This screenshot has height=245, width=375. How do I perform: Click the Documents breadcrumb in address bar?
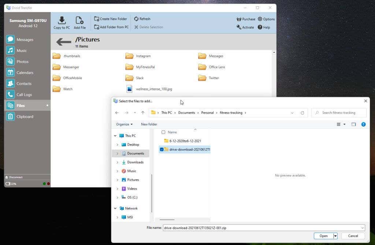[x=186, y=113]
